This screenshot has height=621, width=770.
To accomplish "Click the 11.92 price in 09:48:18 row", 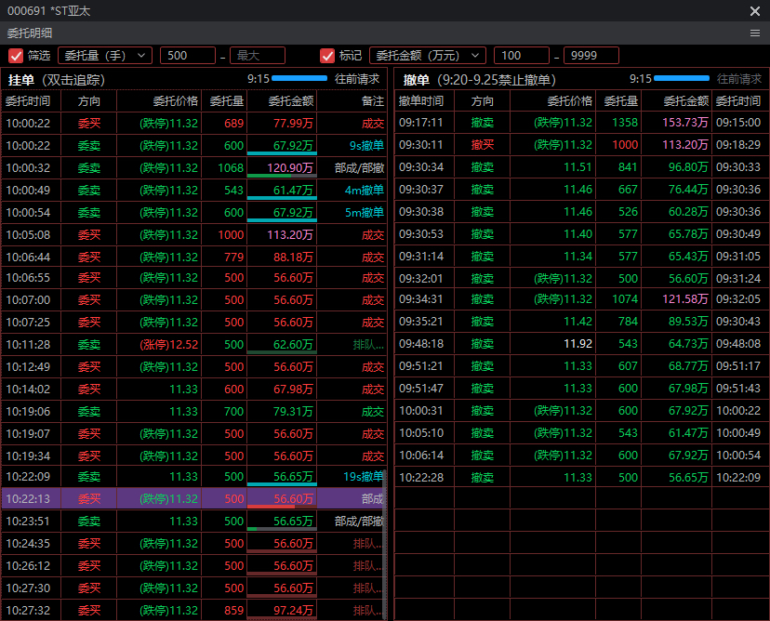I will (578, 344).
